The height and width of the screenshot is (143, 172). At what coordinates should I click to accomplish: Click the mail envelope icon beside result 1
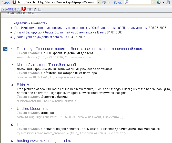tap(5, 49)
